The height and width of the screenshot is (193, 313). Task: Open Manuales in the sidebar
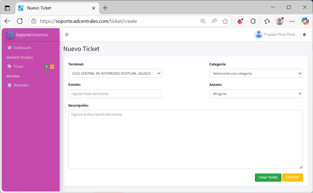pyautogui.click(x=21, y=85)
